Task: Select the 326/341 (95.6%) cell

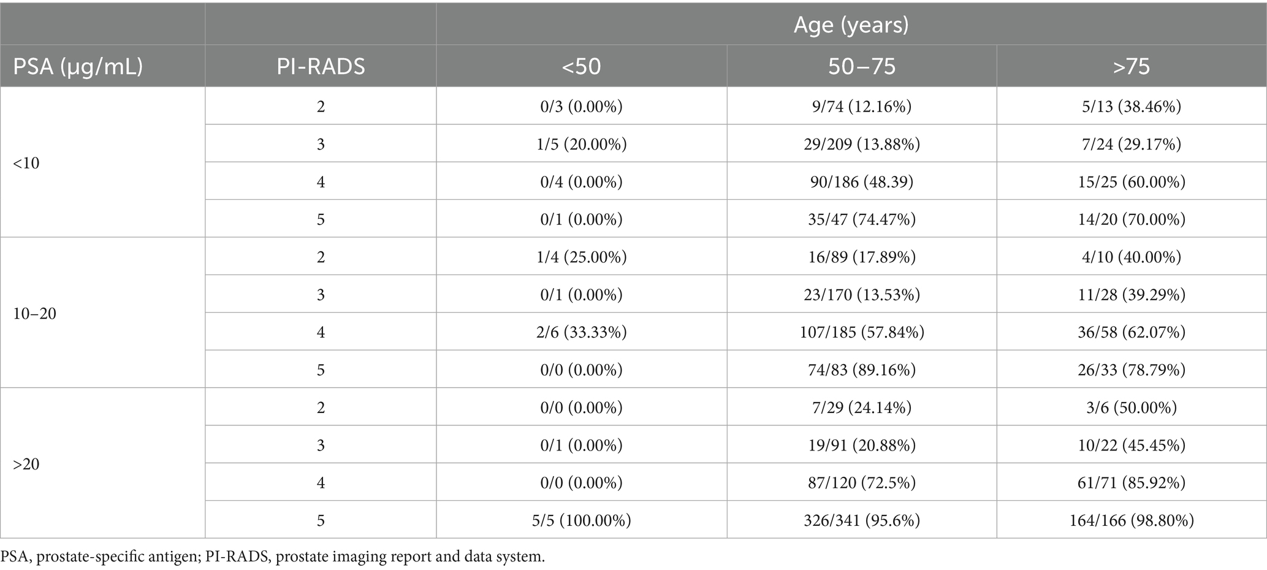Action: click(861, 520)
